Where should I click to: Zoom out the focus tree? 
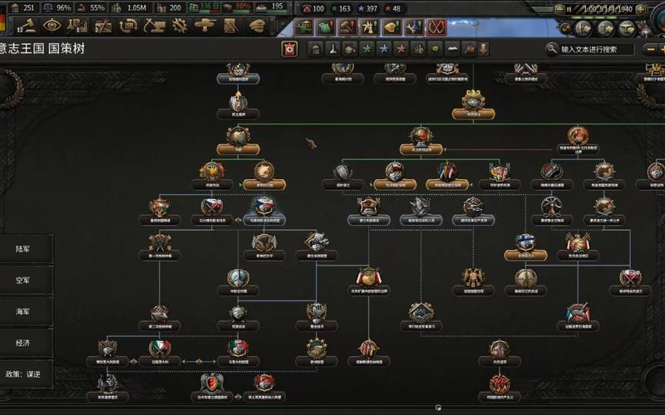[650, 50]
